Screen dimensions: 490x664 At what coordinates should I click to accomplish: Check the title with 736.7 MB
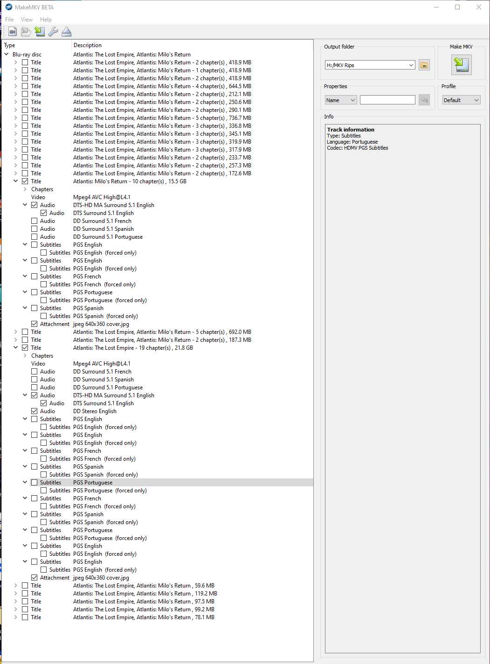(x=25, y=118)
